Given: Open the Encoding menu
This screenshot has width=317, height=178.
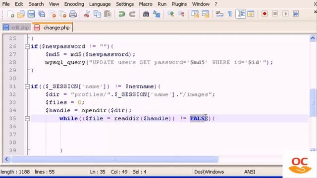Looking at the screenshot, I should (74, 4).
